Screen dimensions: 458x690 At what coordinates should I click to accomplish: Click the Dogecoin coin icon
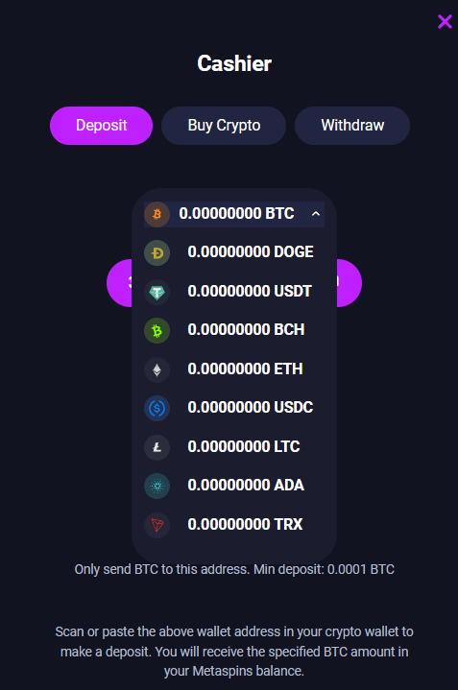[157, 253]
